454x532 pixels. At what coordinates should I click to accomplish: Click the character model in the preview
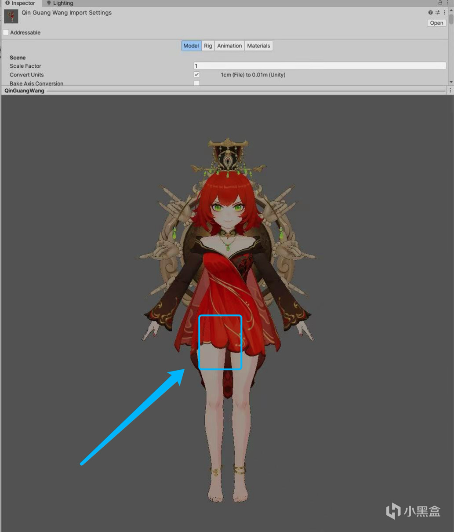point(227,321)
